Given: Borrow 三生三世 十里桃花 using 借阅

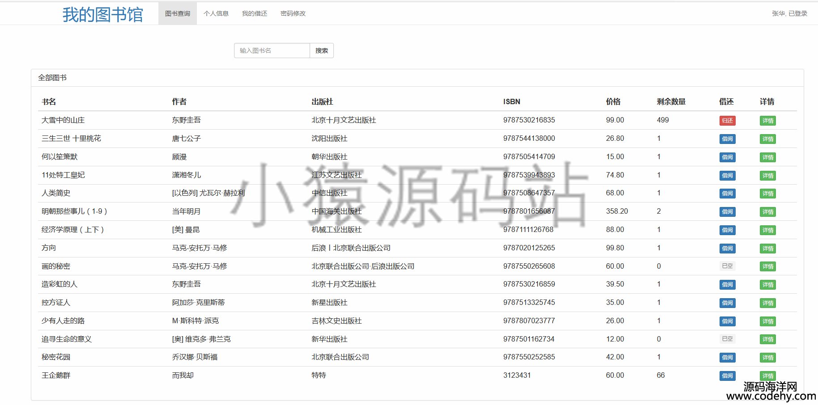Looking at the screenshot, I should pyautogui.click(x=727, y=139).
